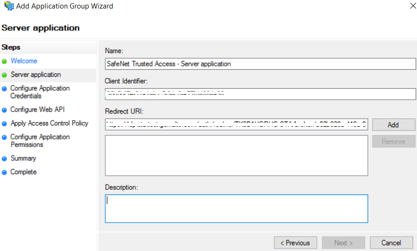This screenshot has width=417, height=251.
Task: Select Configure Application Permissions step
Action: point(40,140)
